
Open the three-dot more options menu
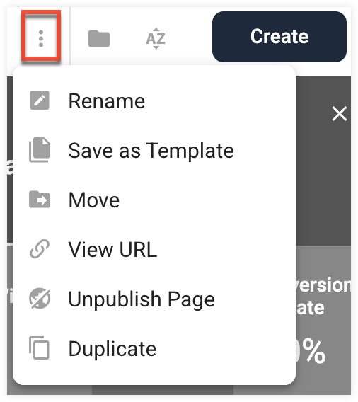[x=41, y=39]
